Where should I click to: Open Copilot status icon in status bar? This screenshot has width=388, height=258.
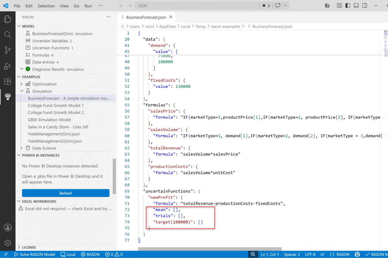[x=357, y=254]
